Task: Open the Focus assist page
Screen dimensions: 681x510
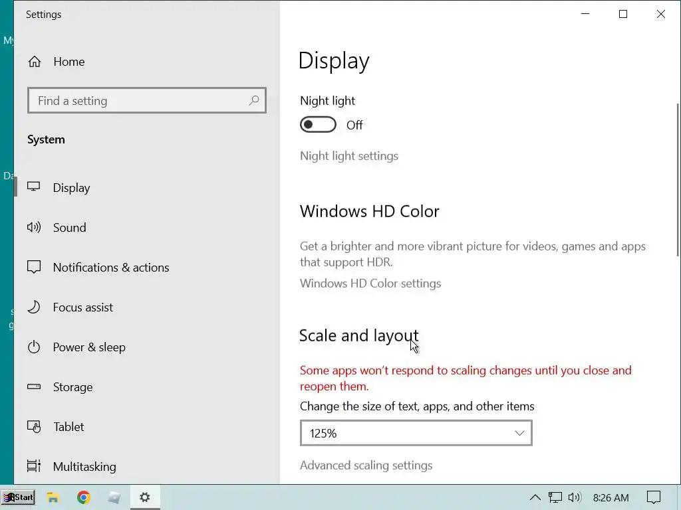Action: (82, 307)
